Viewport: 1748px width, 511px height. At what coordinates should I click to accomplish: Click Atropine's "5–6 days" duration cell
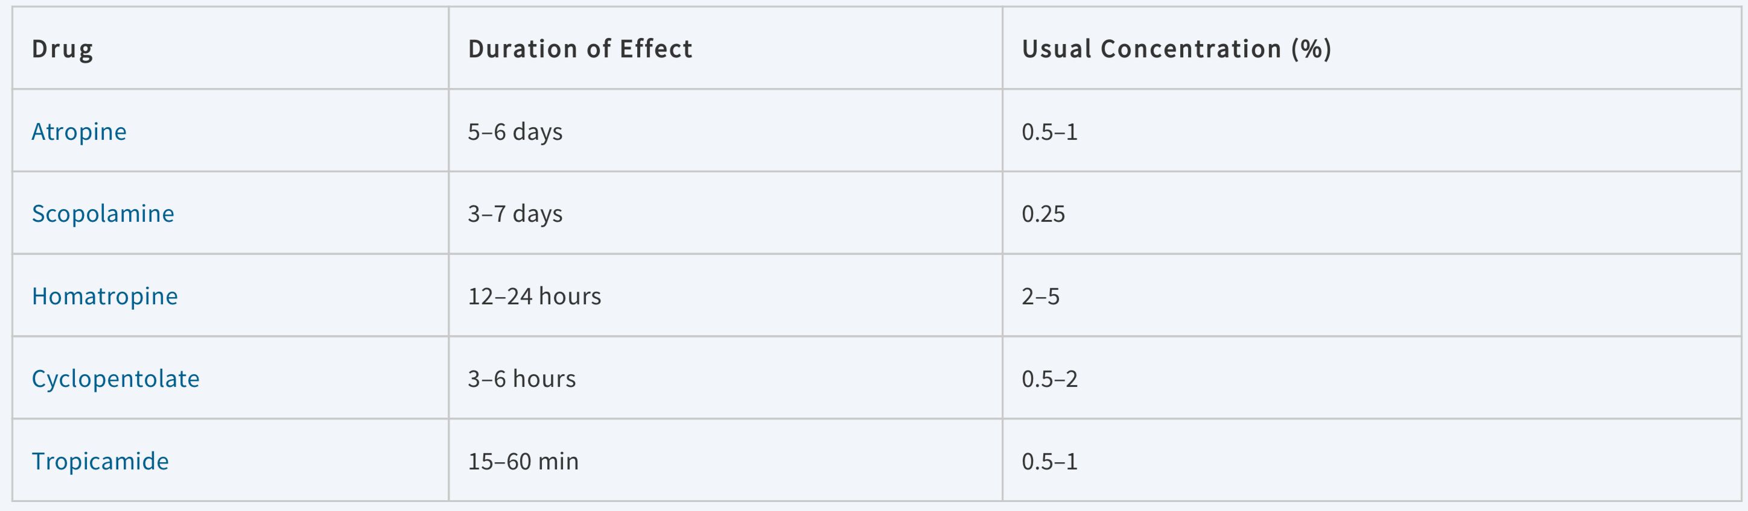click(515, 131)
